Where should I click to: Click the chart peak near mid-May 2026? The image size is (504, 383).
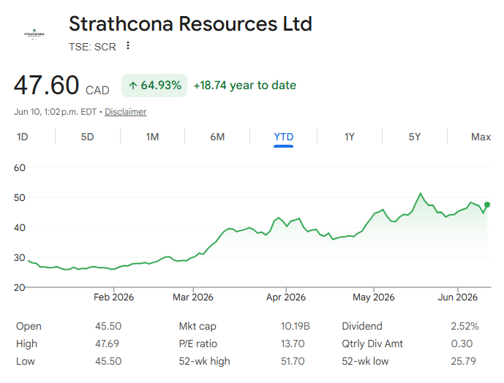point(420,194)
